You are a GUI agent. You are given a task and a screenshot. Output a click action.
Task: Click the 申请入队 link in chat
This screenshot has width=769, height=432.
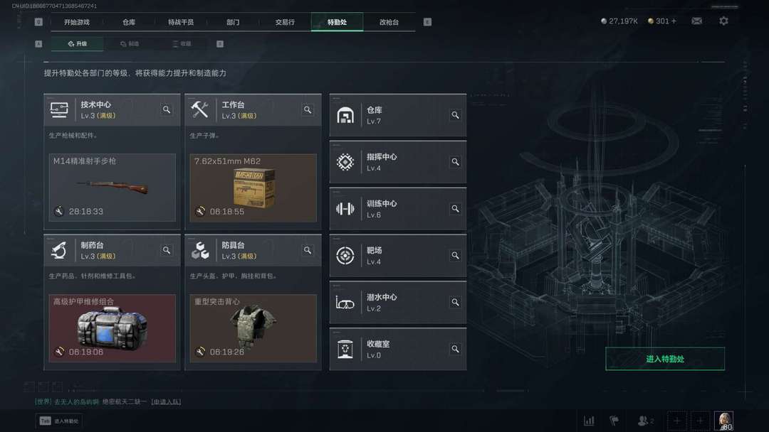click(x=166, y=401)
